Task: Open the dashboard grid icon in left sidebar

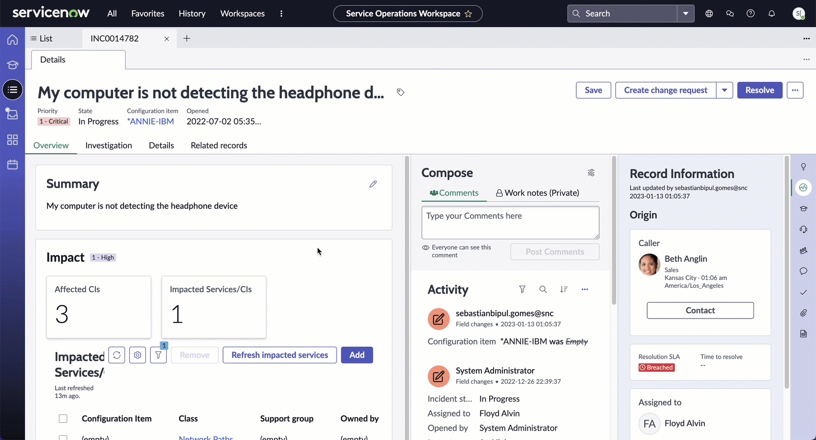Action: click(x=13, y=140)
